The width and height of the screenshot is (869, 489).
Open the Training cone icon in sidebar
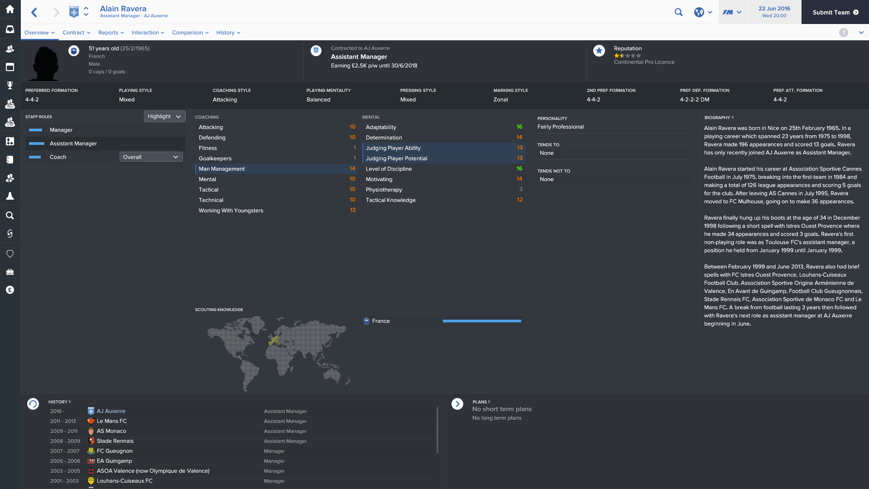[x=10, y=196]
